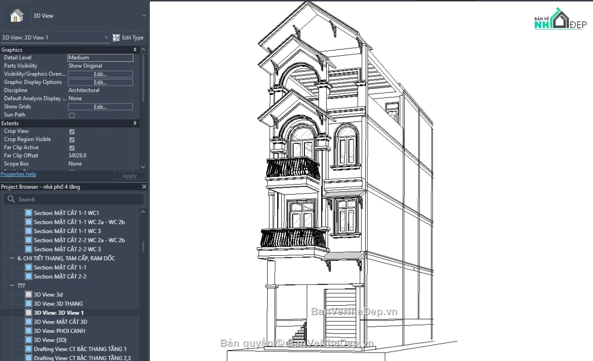Image resolution: width=593 pixels, height=361 pixels.
Task: Click the icon beside 3D View: MẶT CẮT 3D
Action: (28, 321)
